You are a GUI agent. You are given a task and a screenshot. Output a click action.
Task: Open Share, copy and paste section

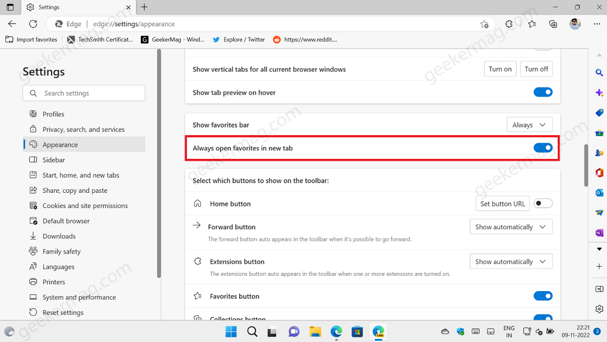[x=84, y=190]
